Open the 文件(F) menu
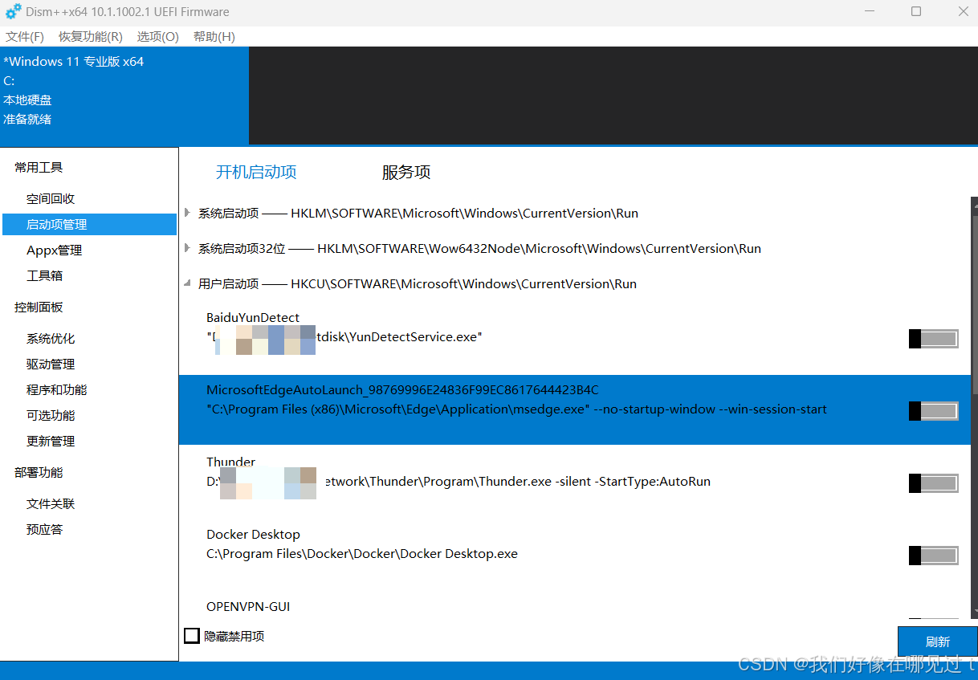 [x=25, y=37]
